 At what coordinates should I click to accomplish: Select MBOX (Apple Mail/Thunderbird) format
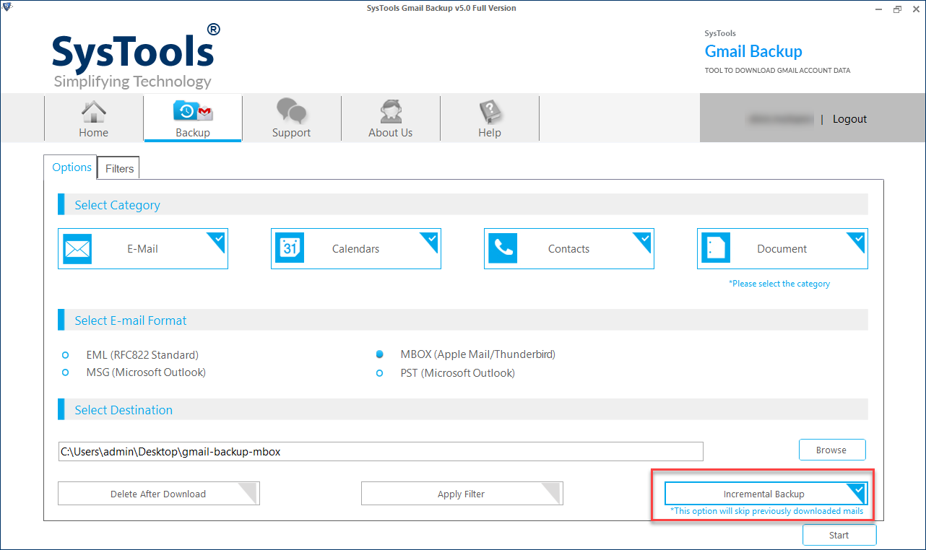coord(380,354)
